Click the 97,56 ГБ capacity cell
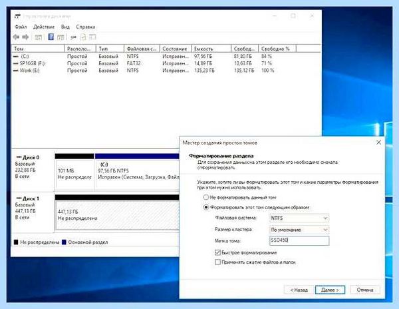The height and width of the screenshot is (309, 399). [203, 57]
